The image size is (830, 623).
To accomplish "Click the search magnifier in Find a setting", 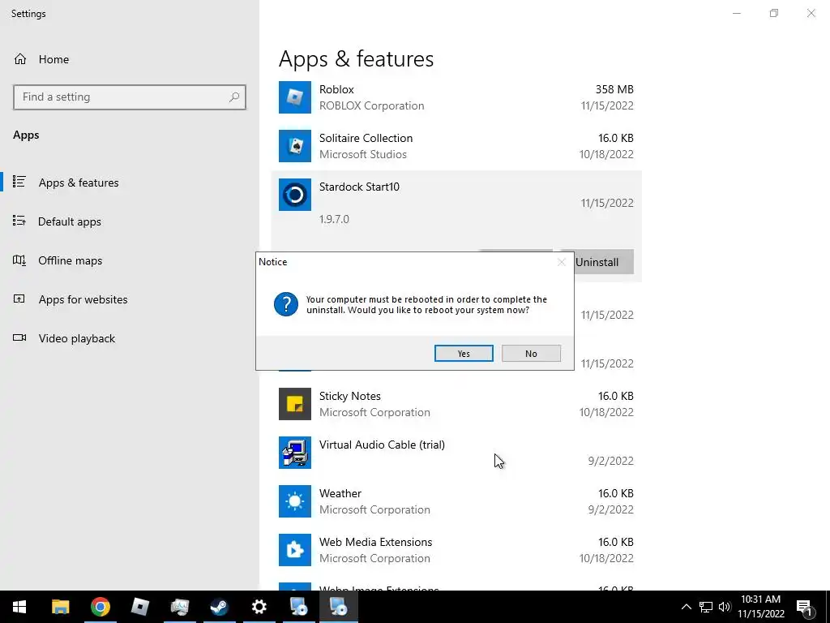I will pyautogui.click(x=234, y=97).
